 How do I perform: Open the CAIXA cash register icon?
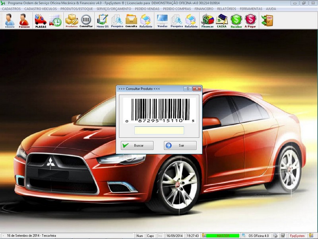222,21
